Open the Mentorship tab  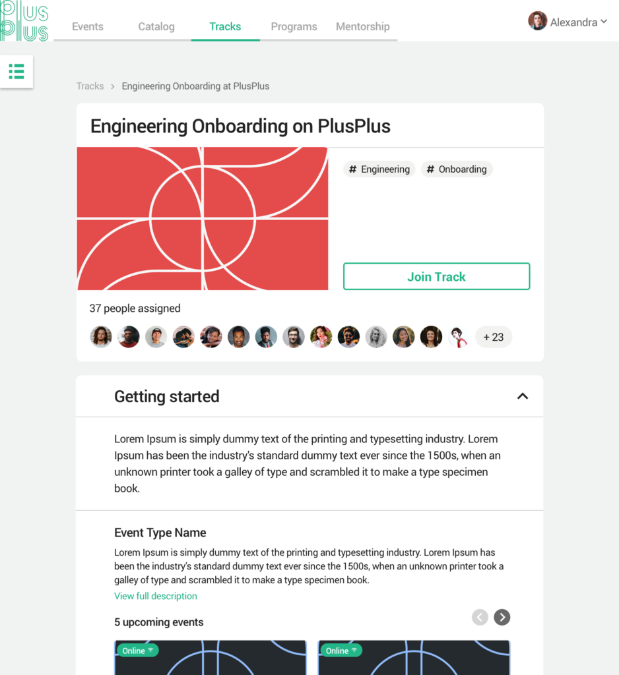click(363, 26)
